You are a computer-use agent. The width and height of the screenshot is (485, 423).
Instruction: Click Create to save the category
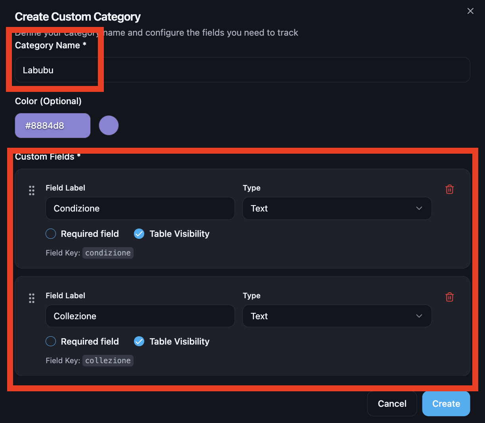point(446,404)
